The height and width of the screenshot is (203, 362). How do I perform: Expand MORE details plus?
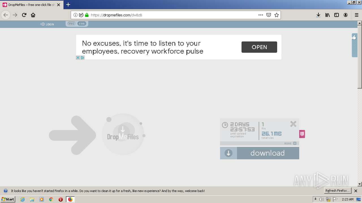coord(295,143)
